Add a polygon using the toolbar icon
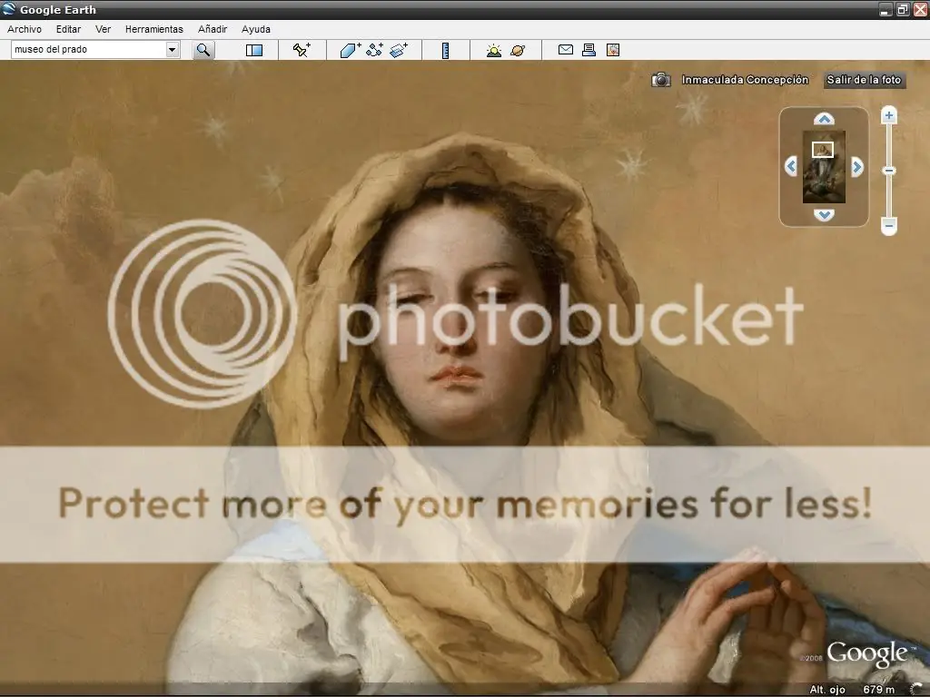The image size is (930, 697). tap(351, 50)
